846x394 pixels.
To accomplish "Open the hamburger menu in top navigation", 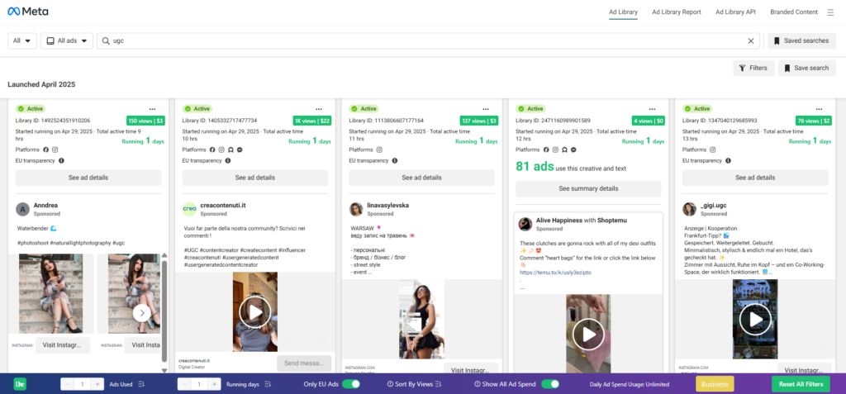I will (830, 12).
